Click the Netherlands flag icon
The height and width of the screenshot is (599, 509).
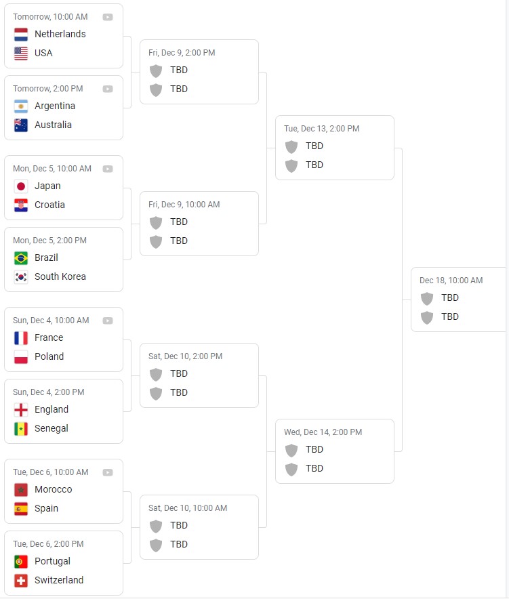[x=21, y=34]
